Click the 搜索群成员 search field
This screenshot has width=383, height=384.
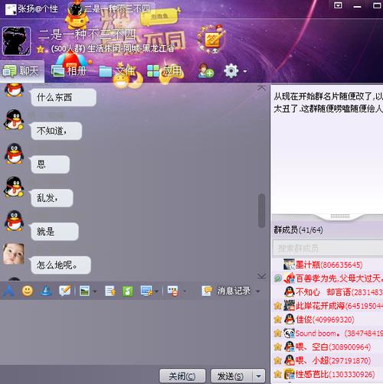(x=328, y=248)
